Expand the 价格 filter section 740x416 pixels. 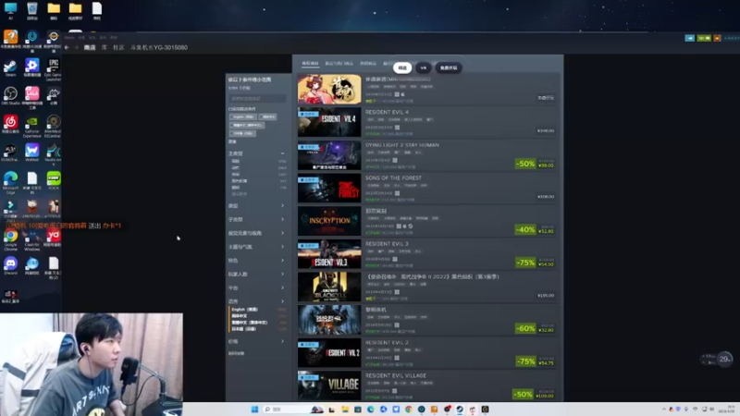point(257,341)
